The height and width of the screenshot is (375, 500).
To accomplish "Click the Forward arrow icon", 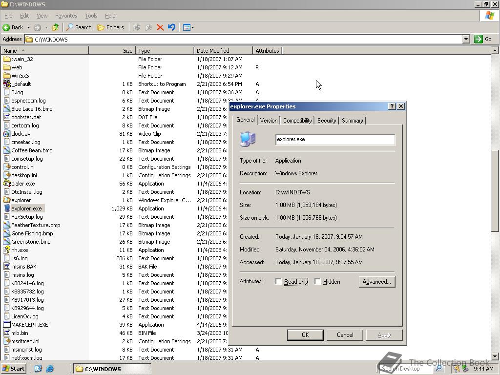I will coord(37,27).
